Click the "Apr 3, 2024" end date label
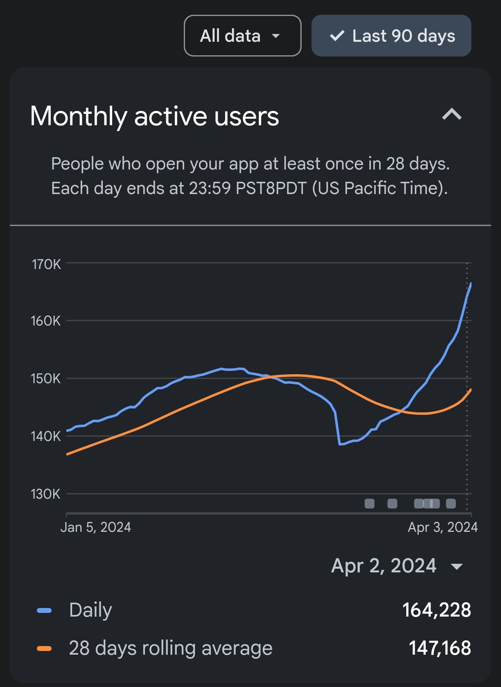Image resolution: width=501 pixels, height=687 pixels. pos(442,527)
